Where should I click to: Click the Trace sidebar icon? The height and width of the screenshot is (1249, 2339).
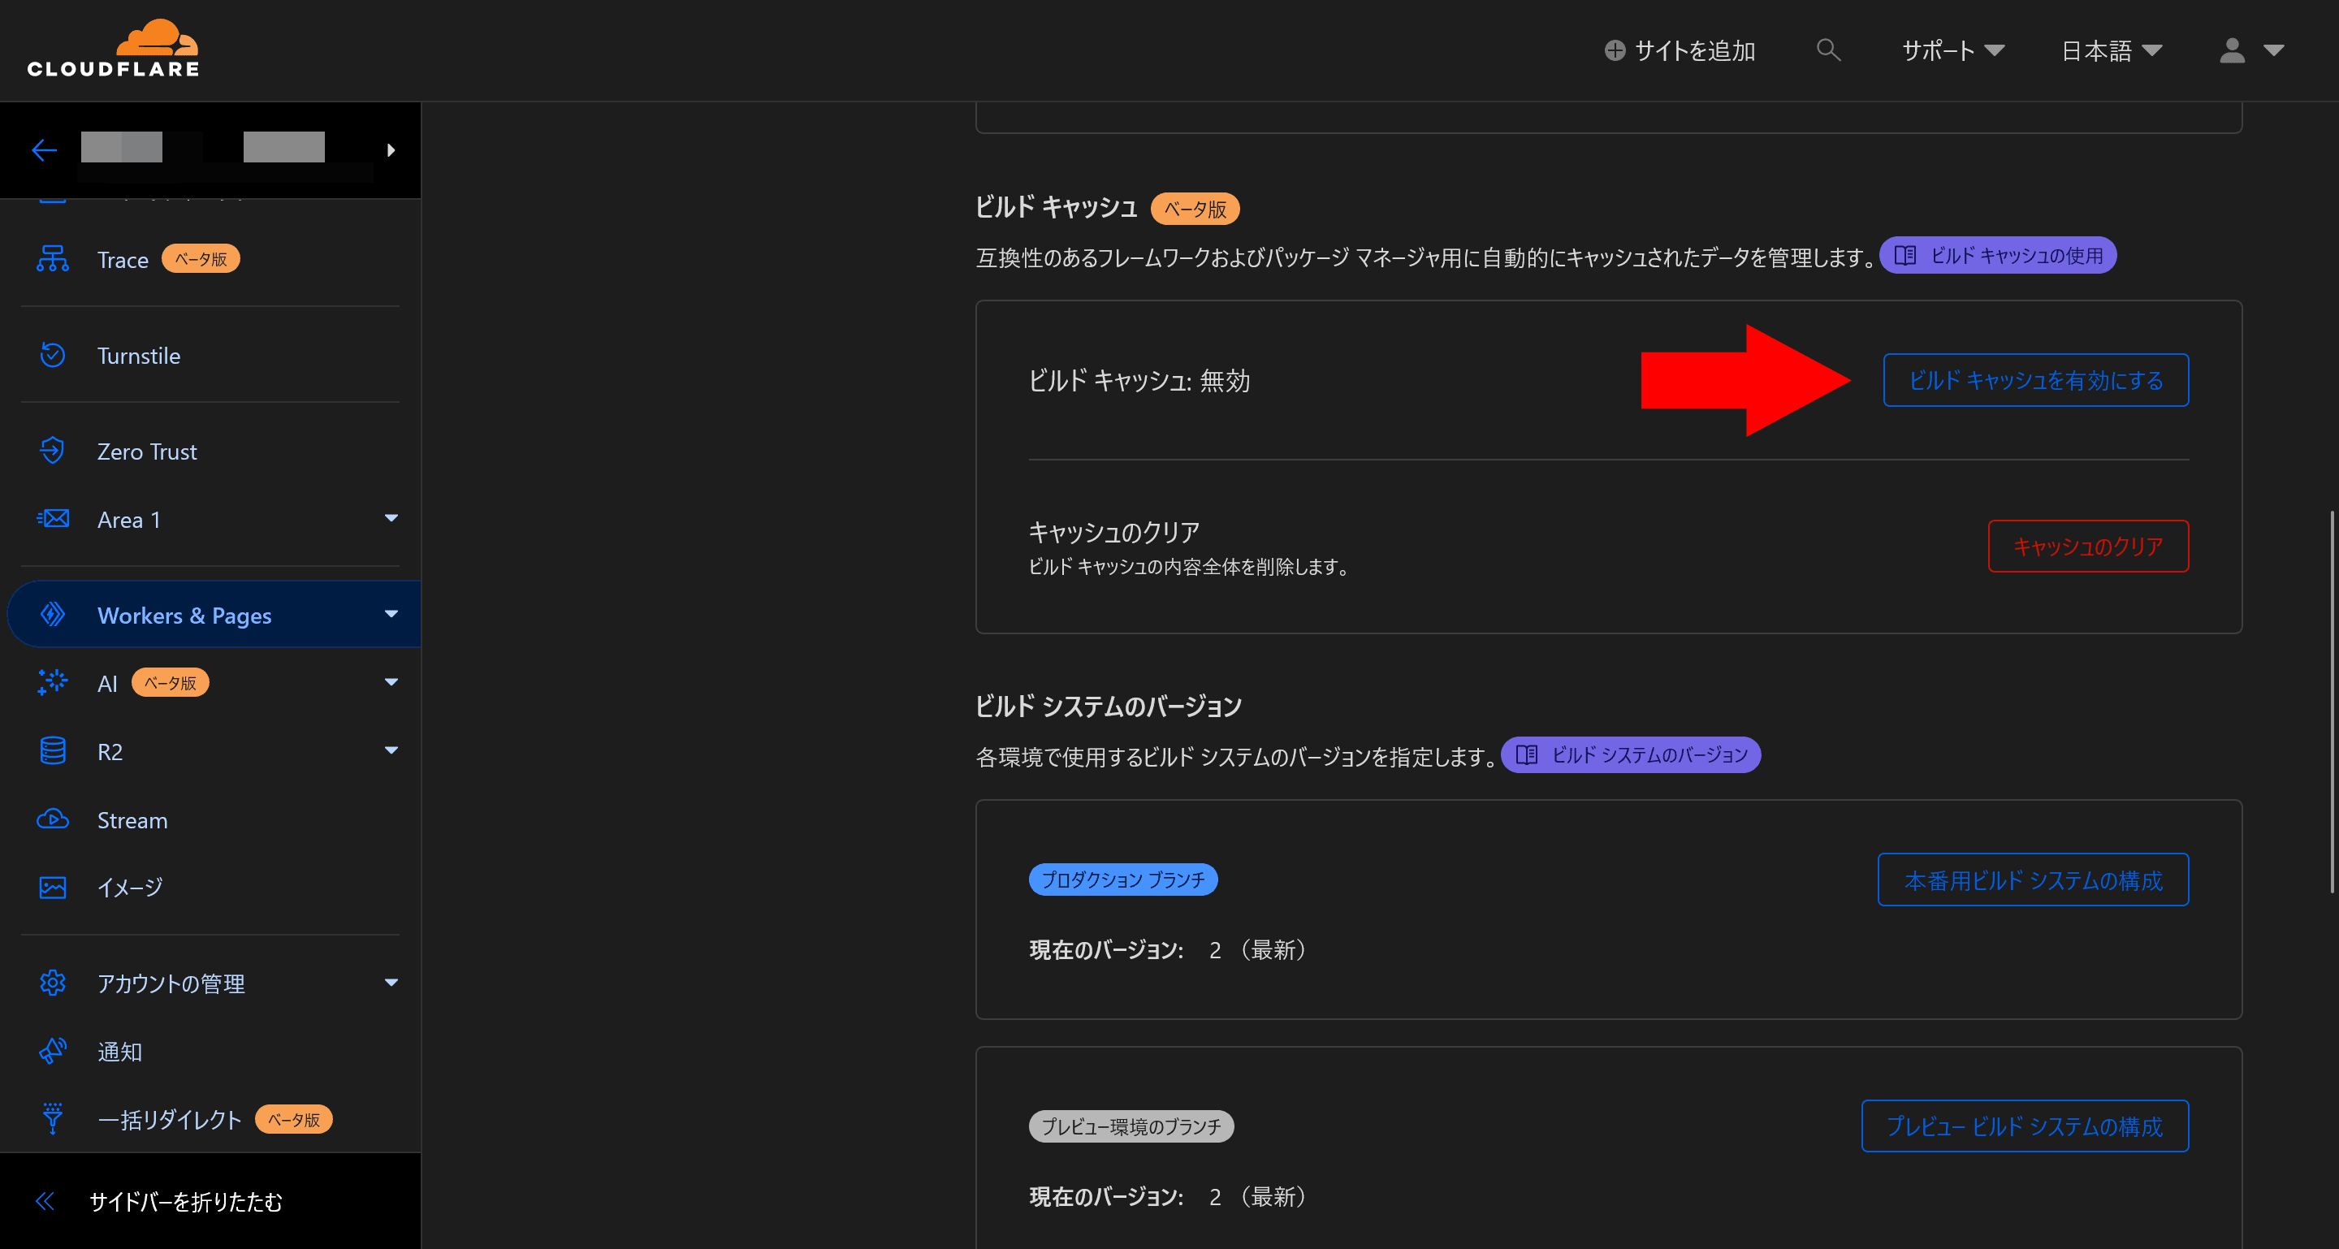pos(53,259)
